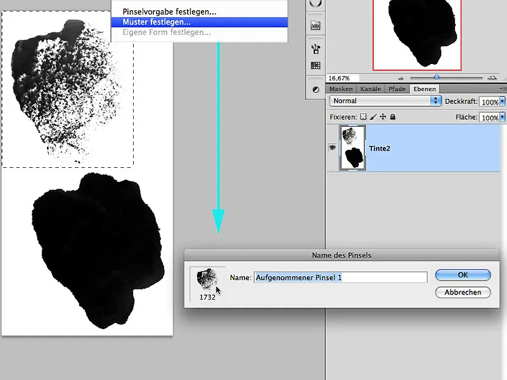This screenshot has height=380, width=507.
Task: Click the Navigator preview with red frame
Action: (x=417, y=35)
